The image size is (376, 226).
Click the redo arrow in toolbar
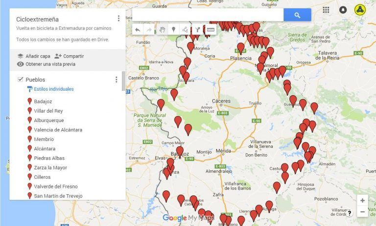[149, 30]
